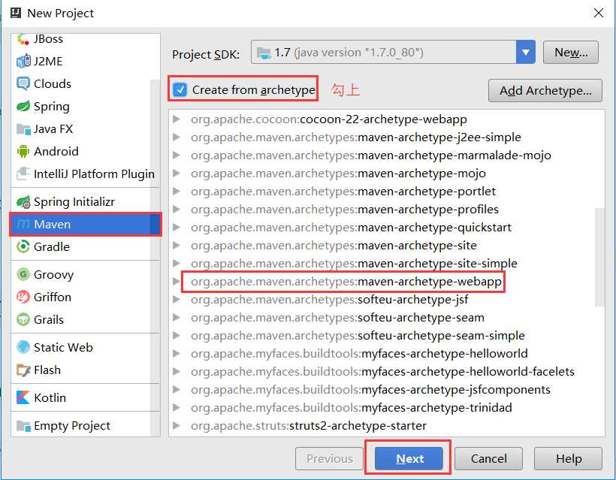Click the Maven m icon
616x480 pixels.
pos(23,225)
